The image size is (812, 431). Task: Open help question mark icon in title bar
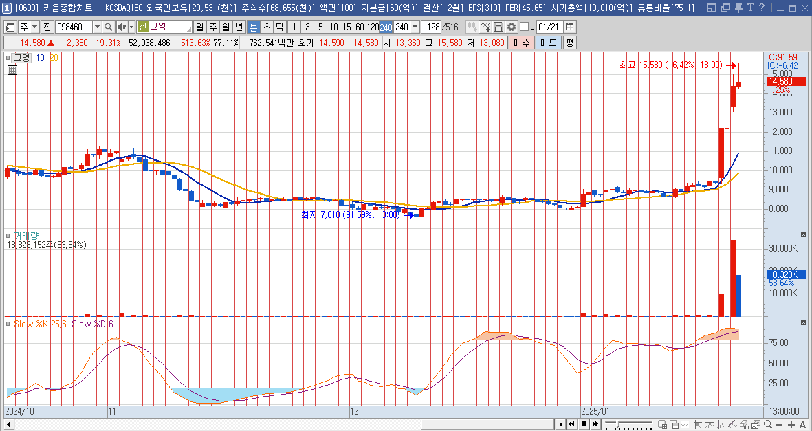[x=762, y=8]
